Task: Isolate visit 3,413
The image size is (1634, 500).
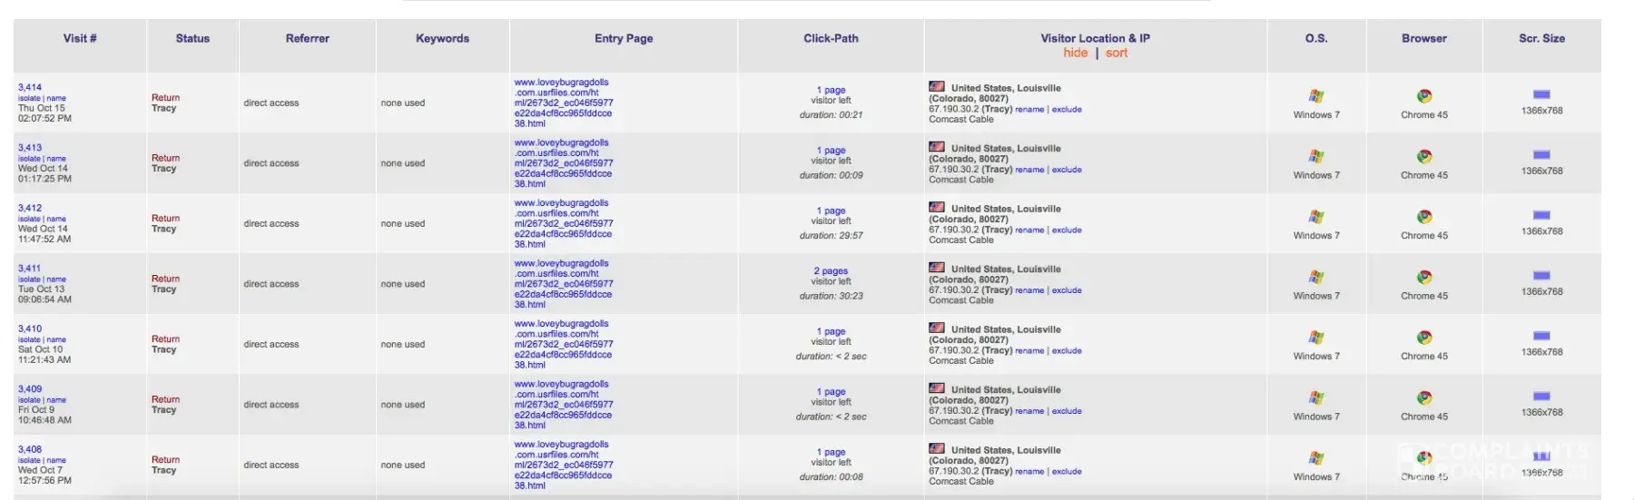Action: pyautogui.click(x=29, y=159)
